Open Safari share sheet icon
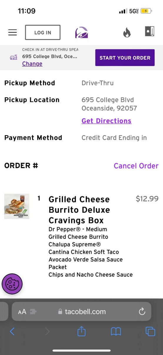163x355 pixels. click(81, 331)
